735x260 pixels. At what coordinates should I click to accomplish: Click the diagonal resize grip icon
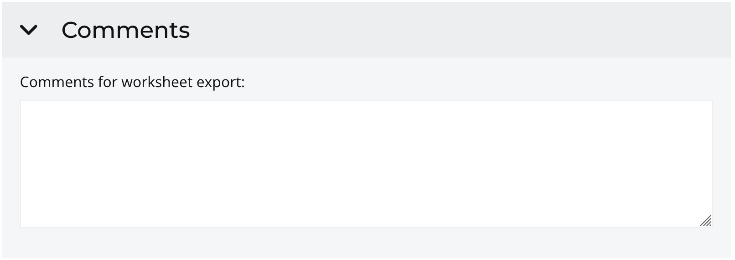[x=705, y=221]
